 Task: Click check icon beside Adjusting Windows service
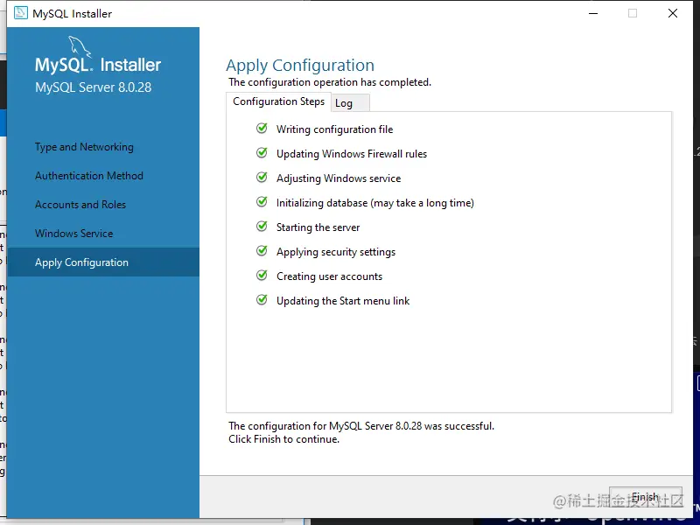click(262, 178)
